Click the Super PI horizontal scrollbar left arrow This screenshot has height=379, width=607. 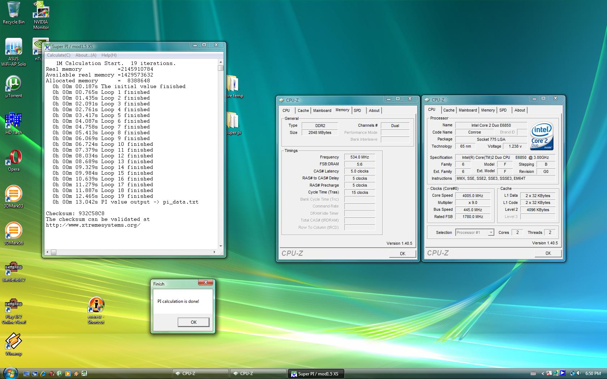coord(47,252)
